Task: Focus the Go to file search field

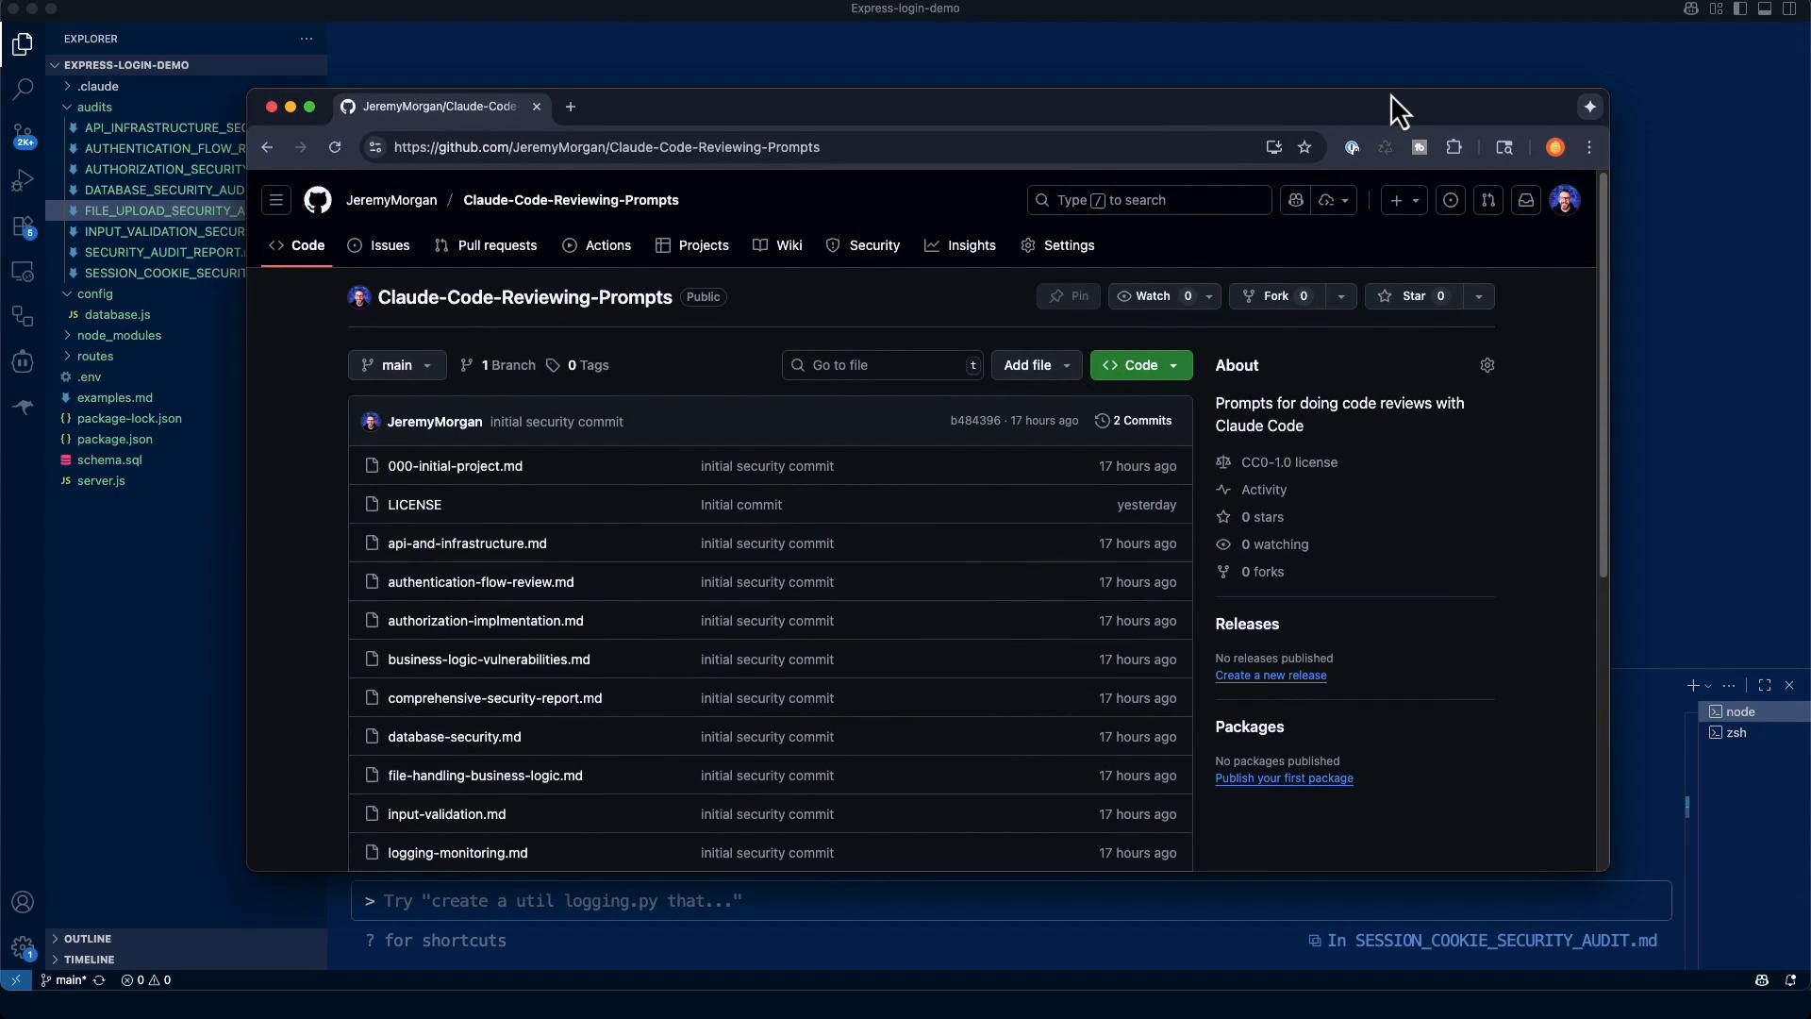Action: click(883, 365)
